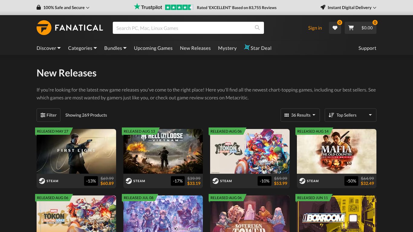The height and width of the screenshot is (232, 413).
Task: Click the sort icon beside Top Sellers
Action: pos(331,115)
